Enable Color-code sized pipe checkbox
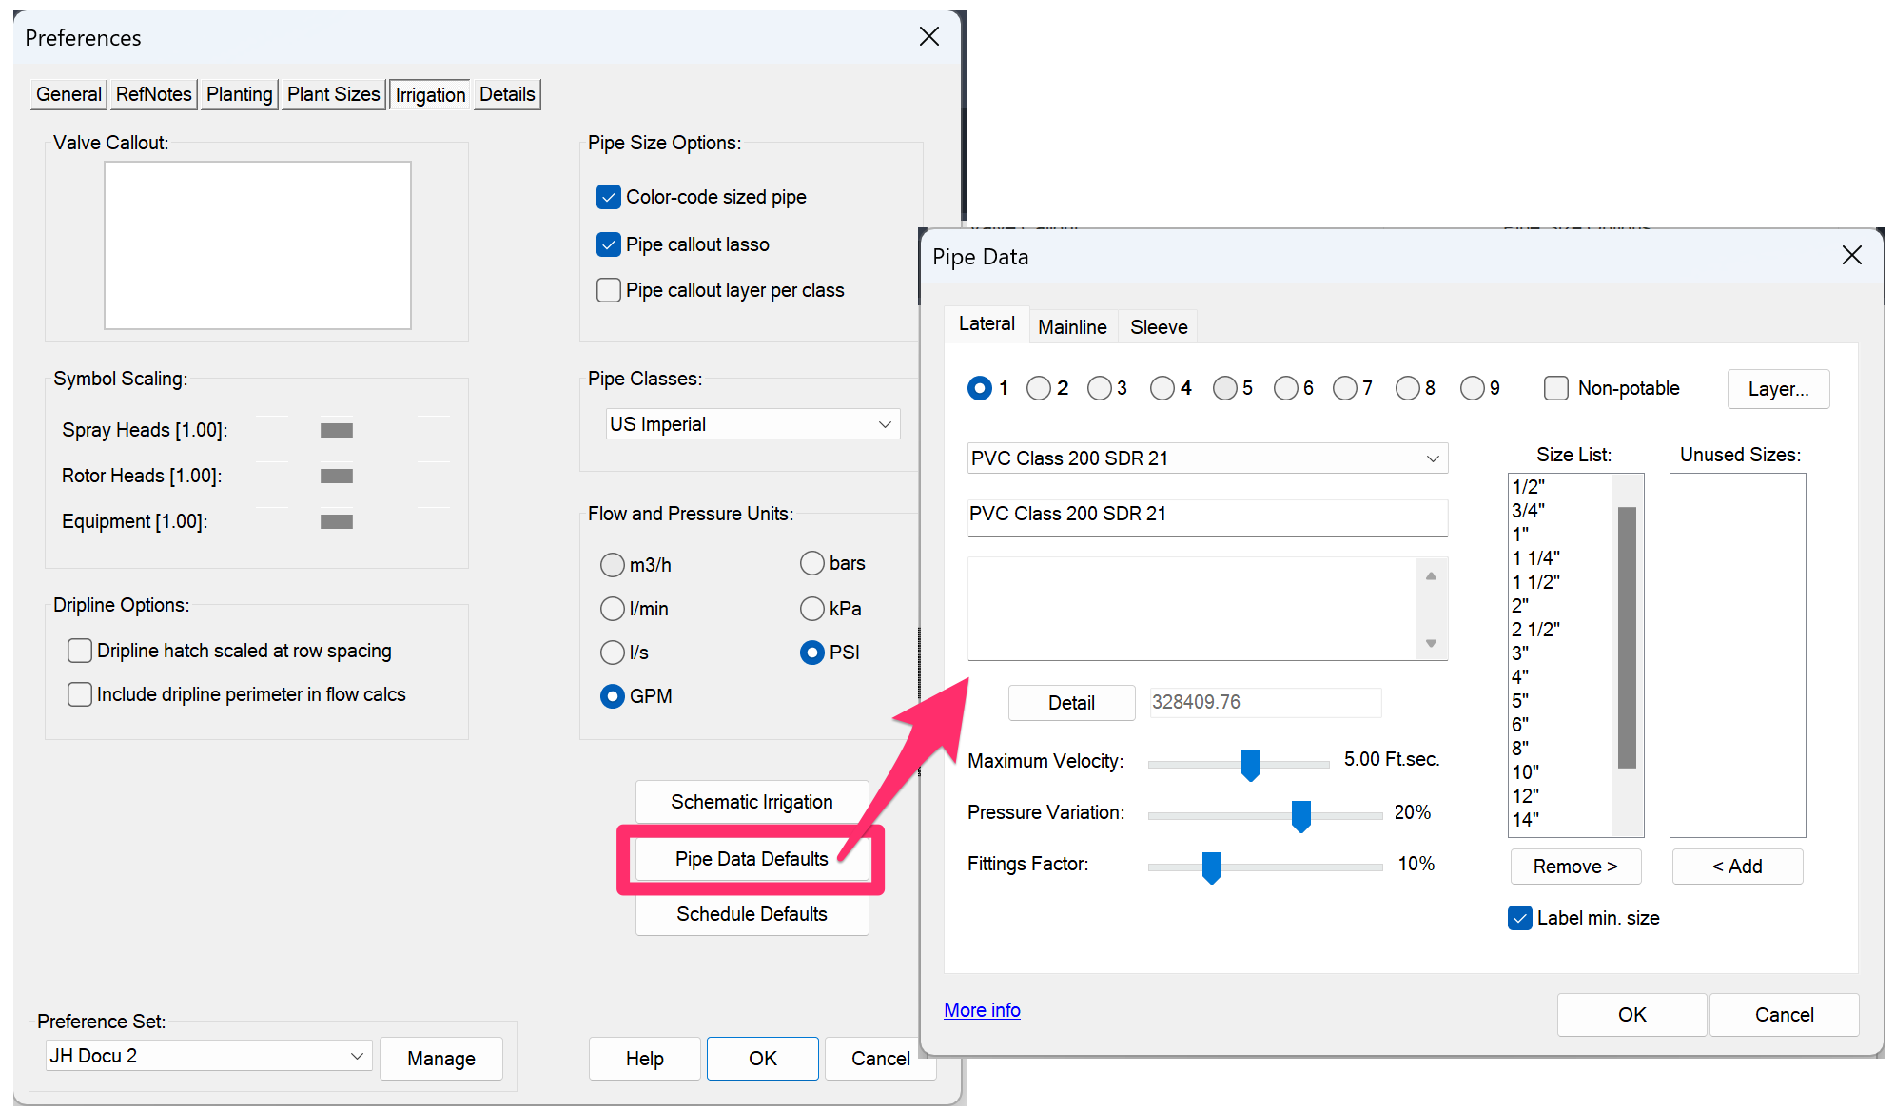 (x=611, y=199)
